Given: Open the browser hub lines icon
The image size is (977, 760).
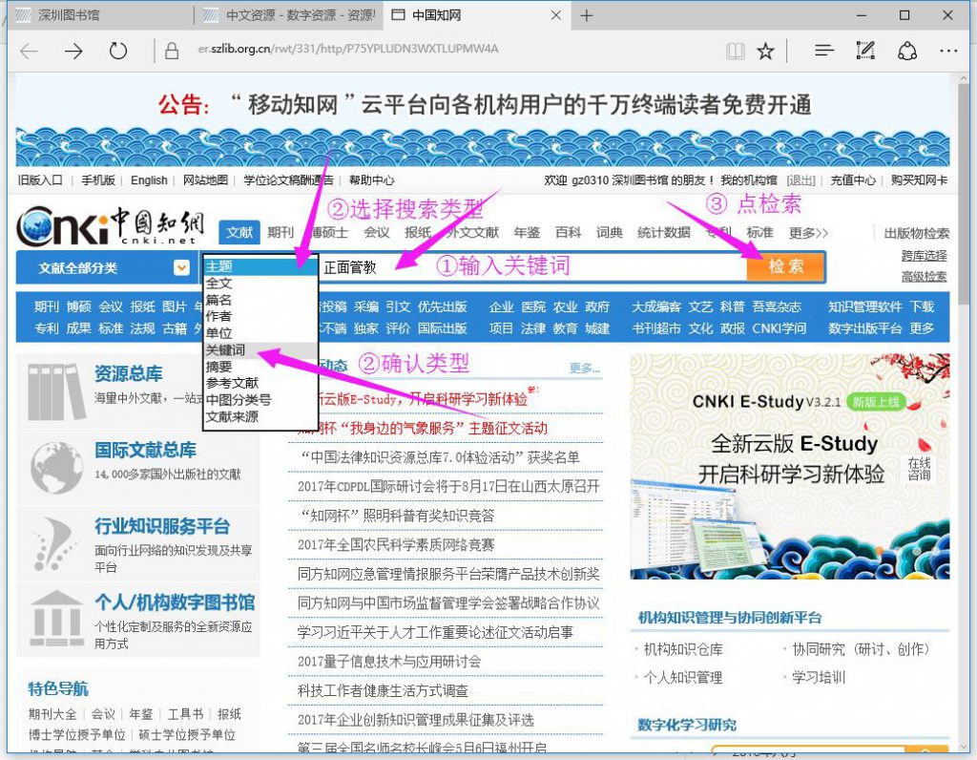Looking at the screenshot, I should click(x=824, y=52).
